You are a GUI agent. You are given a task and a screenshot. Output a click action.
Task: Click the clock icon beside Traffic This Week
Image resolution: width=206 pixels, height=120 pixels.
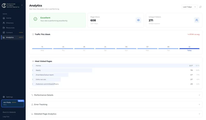pos(33,34)
